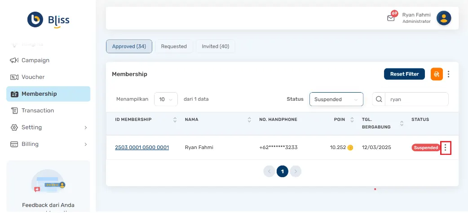
Task: Switch to the Invited (40) tab
Action: (x=215, y=47)
